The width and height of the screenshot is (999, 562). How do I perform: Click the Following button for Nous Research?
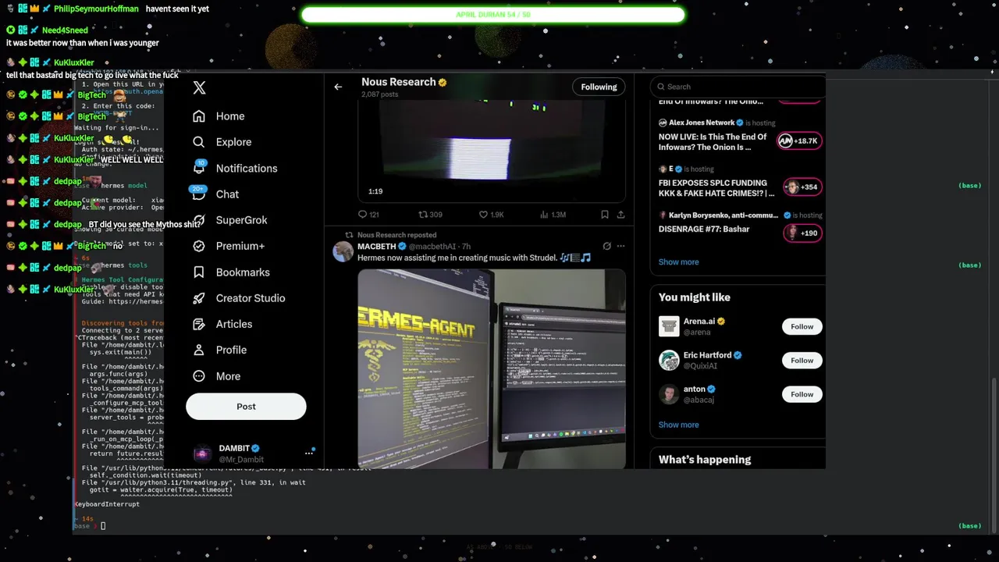click(599, 87)
